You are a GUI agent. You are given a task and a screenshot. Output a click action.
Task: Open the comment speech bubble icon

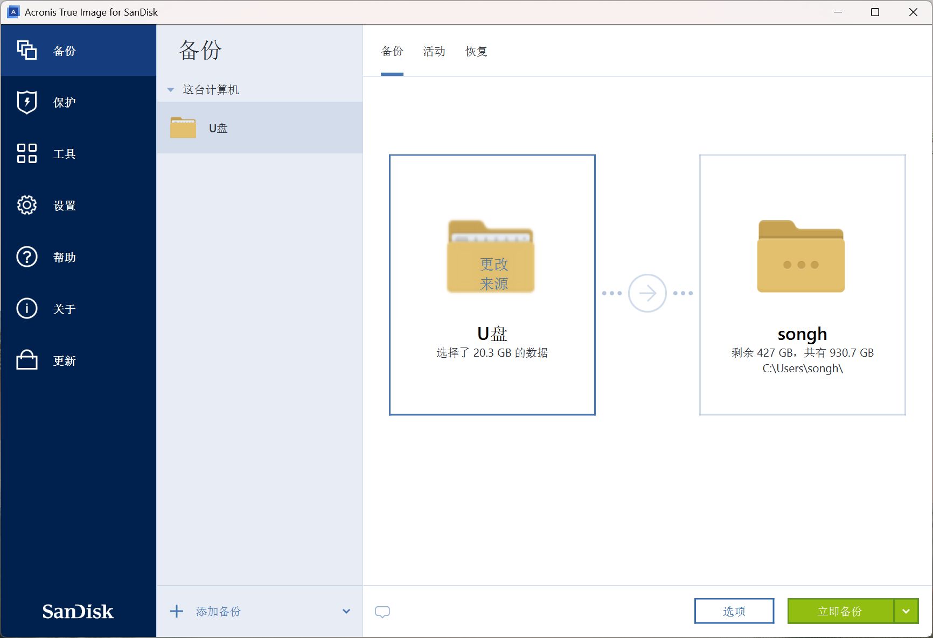[382, 612]
